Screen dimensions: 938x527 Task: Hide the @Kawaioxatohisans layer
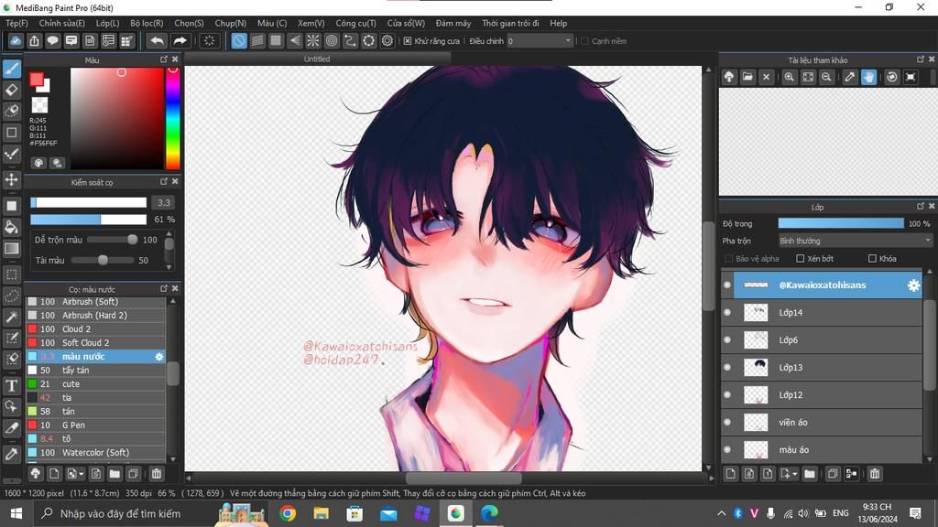pos(727,285)
